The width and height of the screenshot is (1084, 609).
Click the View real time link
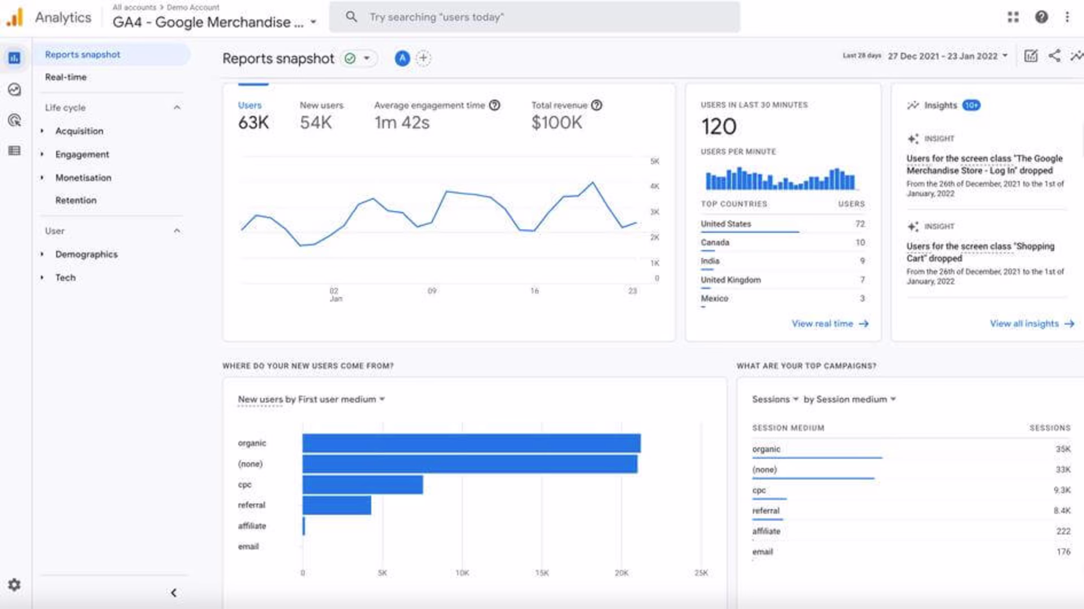822,324
